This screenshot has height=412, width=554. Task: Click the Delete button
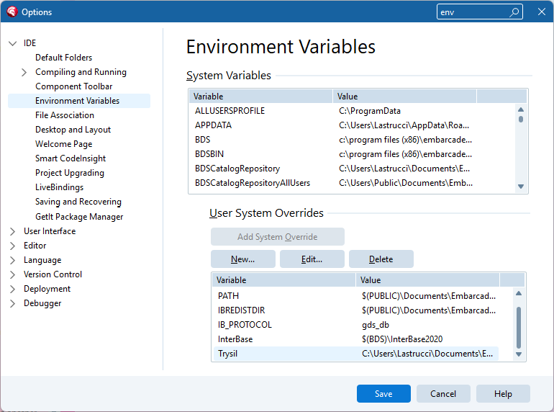381,259
